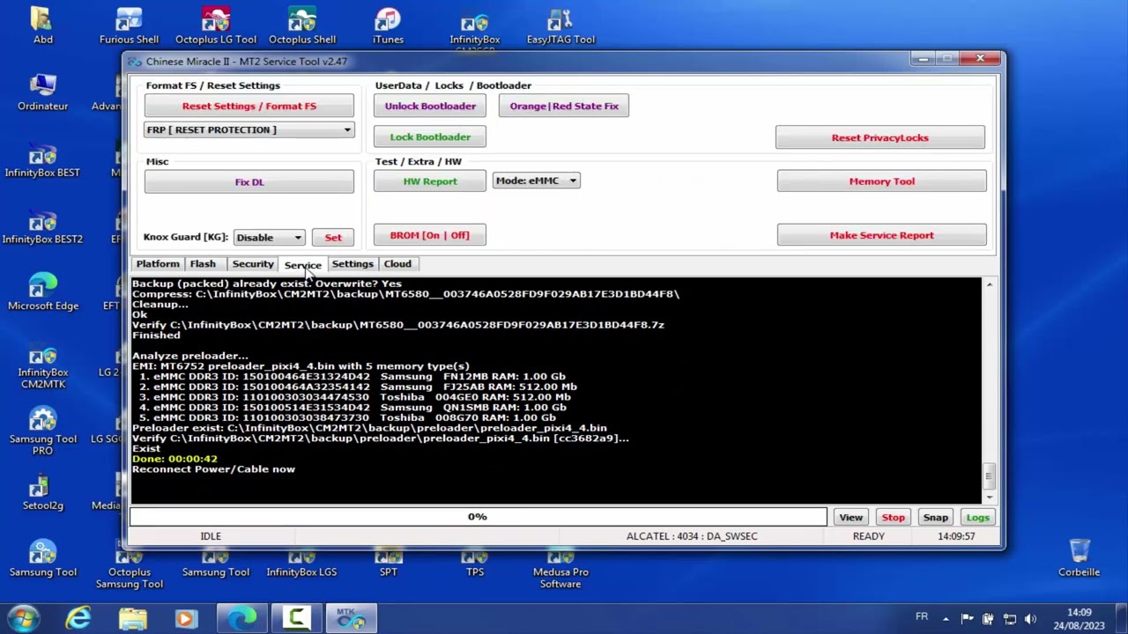Click Fix DL button
The height and width of the screenshot is (634, 1128).
tap(249, 182)
